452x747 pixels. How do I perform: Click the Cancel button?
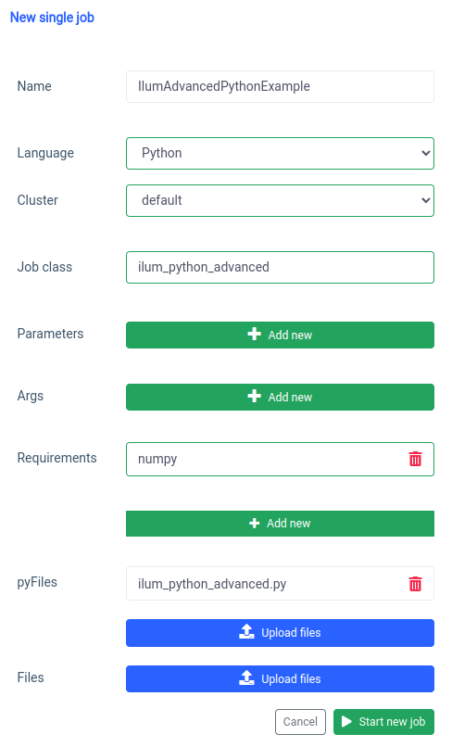click(300, 722)
